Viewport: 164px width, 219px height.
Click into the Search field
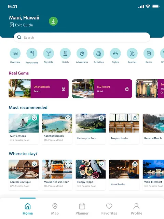[82, 38]
